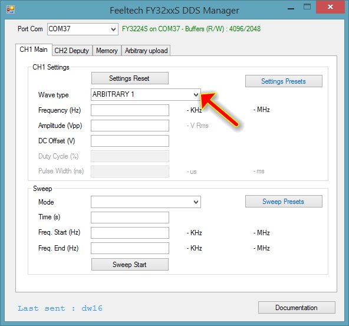Click the FY3224S on COM37 status text
This screenshot has height=326, width=349.
pos(191,29)
